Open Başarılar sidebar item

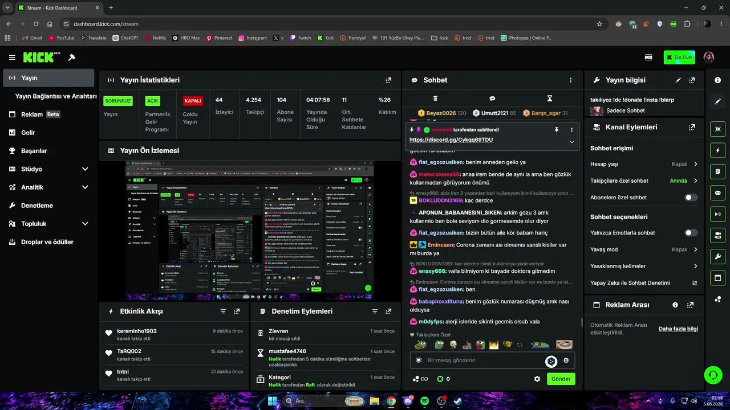(48, 151)
